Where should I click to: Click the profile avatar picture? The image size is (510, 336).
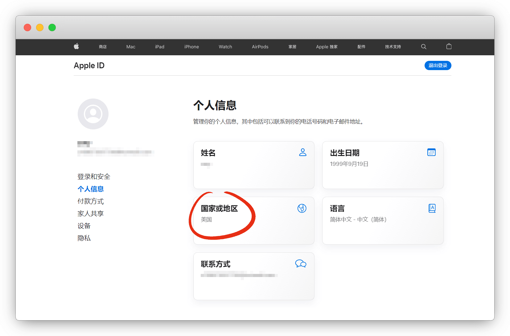[x=93, y=114]
